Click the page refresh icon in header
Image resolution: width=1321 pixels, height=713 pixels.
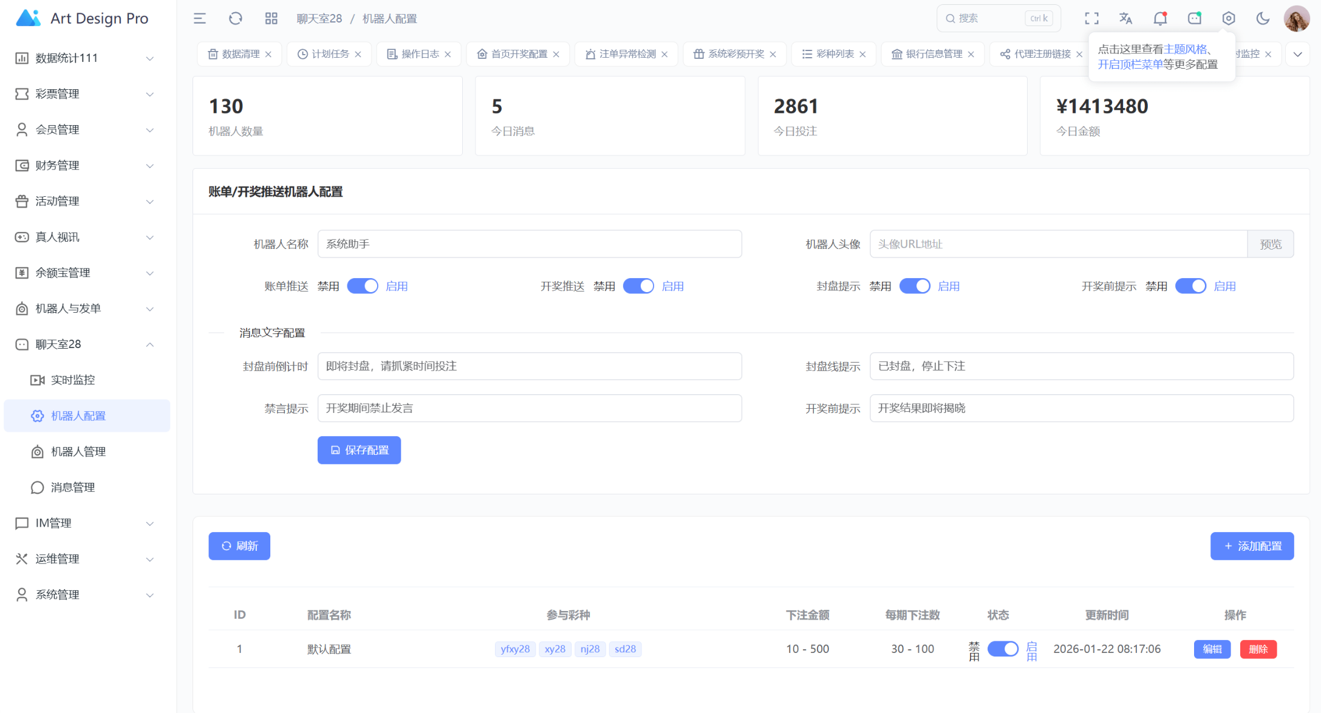pos(236,18)
